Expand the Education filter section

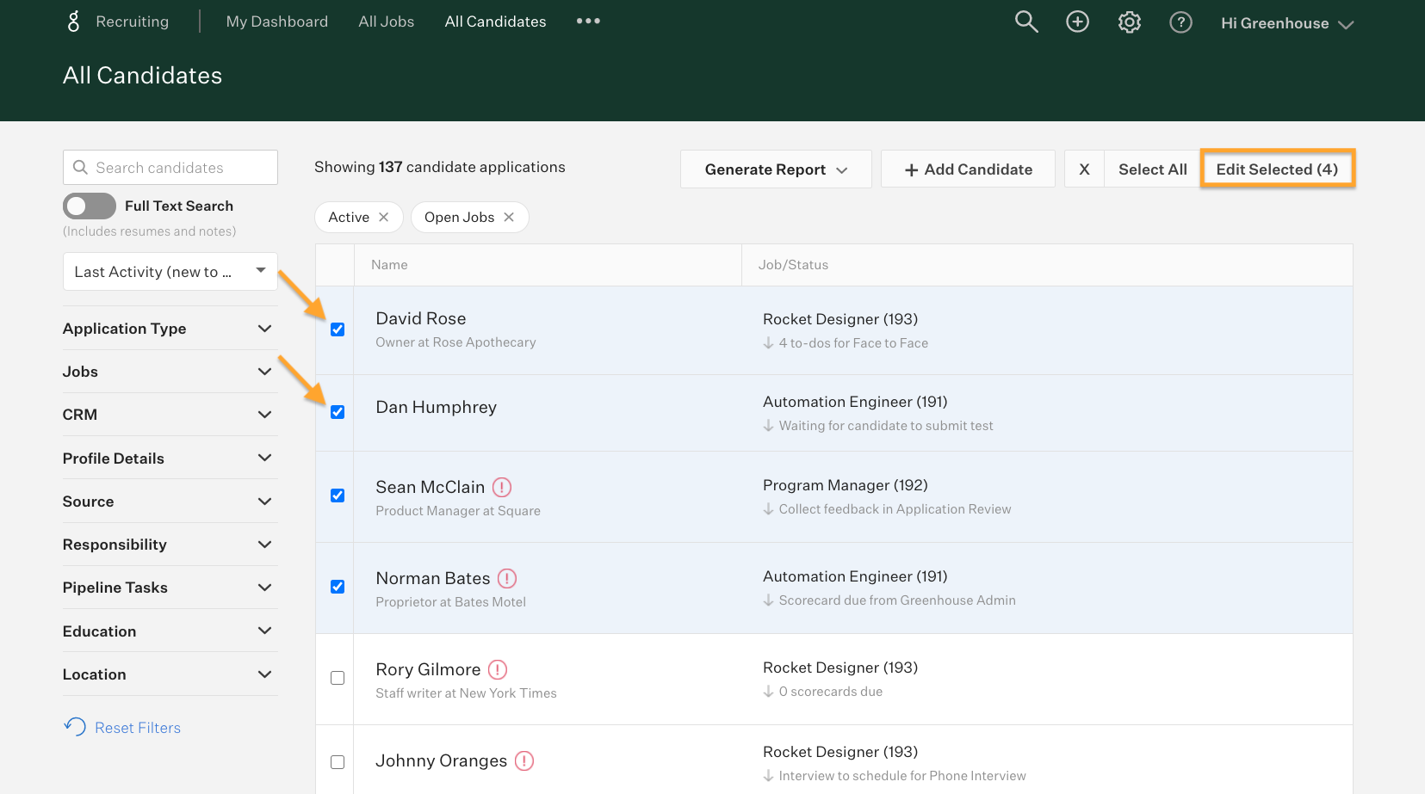[x=170, y=631]
